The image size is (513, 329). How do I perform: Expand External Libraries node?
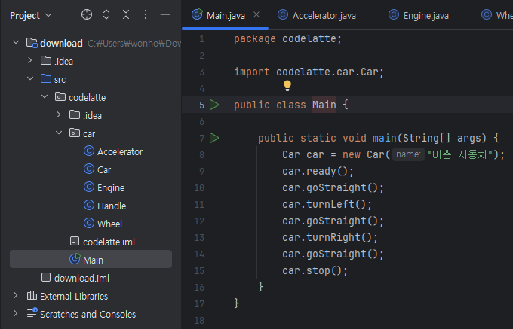[x=16, y=296]
